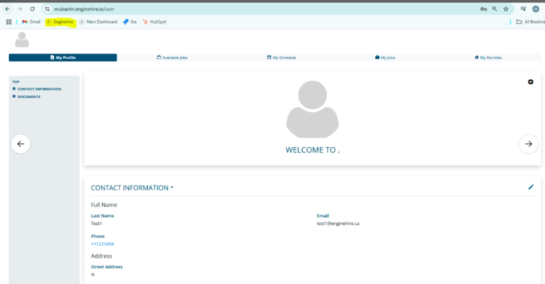Open the highlighted Enginehire bookmark
Viewport: 545px width, 284px height.
tap(60, 22)
